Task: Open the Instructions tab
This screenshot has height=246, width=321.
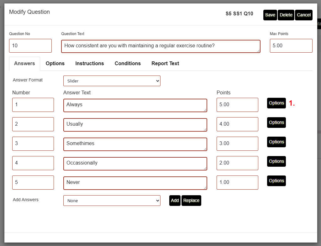Action: tap(89, 63)
